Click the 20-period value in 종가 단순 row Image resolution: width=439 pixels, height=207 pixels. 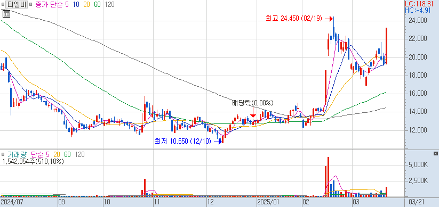click(x=86, y=4)
